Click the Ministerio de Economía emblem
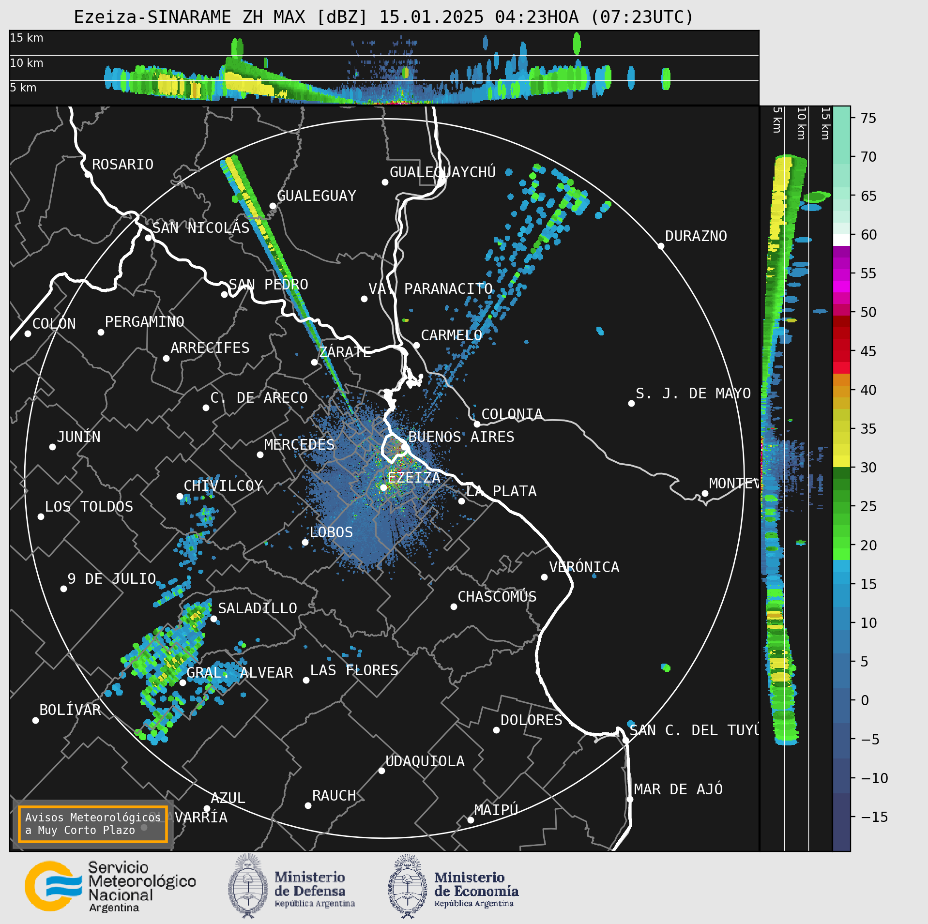Viewport: 928px width, 924px height. click(408, 886)
